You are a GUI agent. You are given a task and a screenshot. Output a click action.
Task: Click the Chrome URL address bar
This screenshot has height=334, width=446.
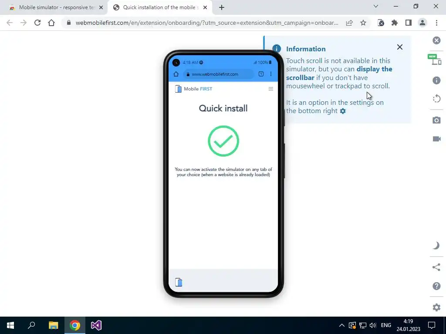point(207,23)
